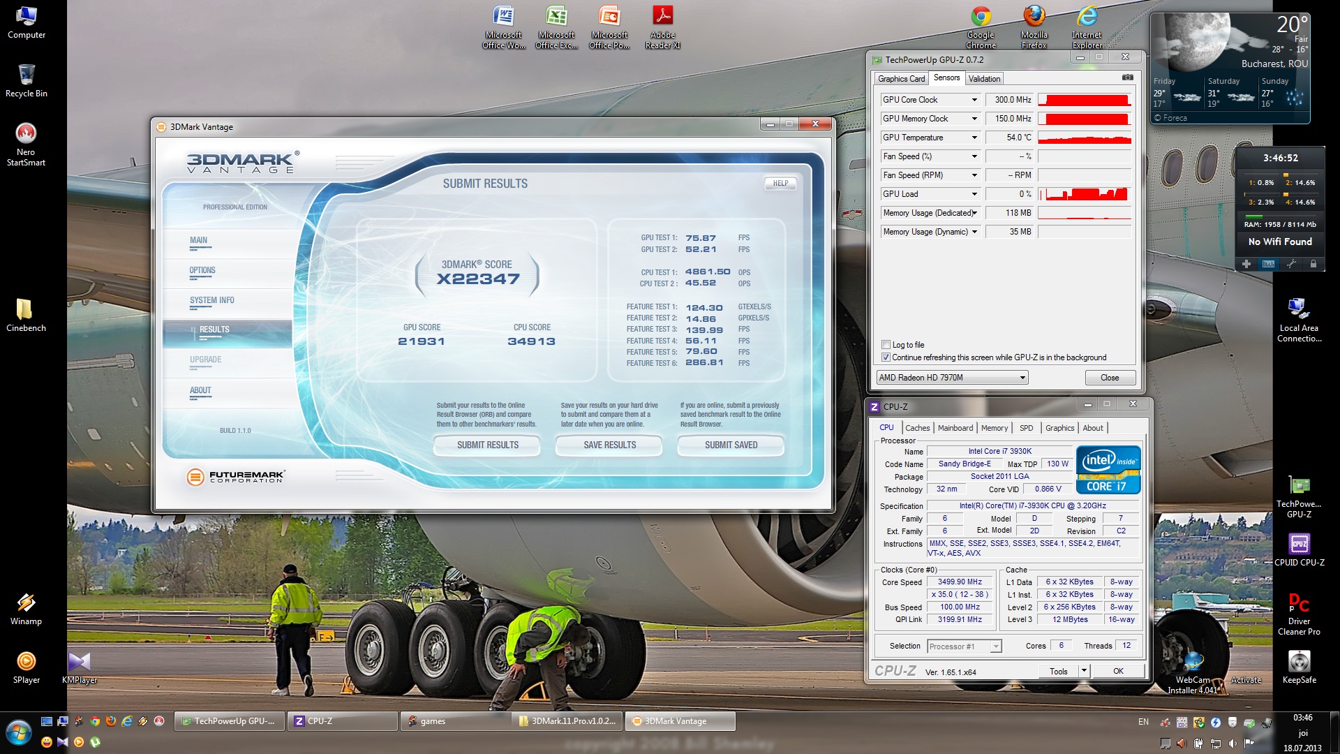Select the Recycle Bin desktop icon
Image resolution: width=1340 pixels, height=754 pixels.
(x=27, y=80)
